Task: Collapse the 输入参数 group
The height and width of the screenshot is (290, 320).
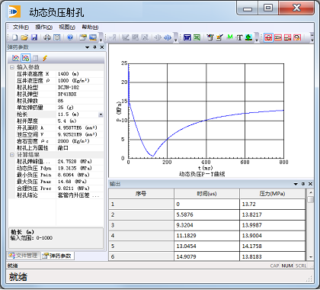Action: [12, 67]
